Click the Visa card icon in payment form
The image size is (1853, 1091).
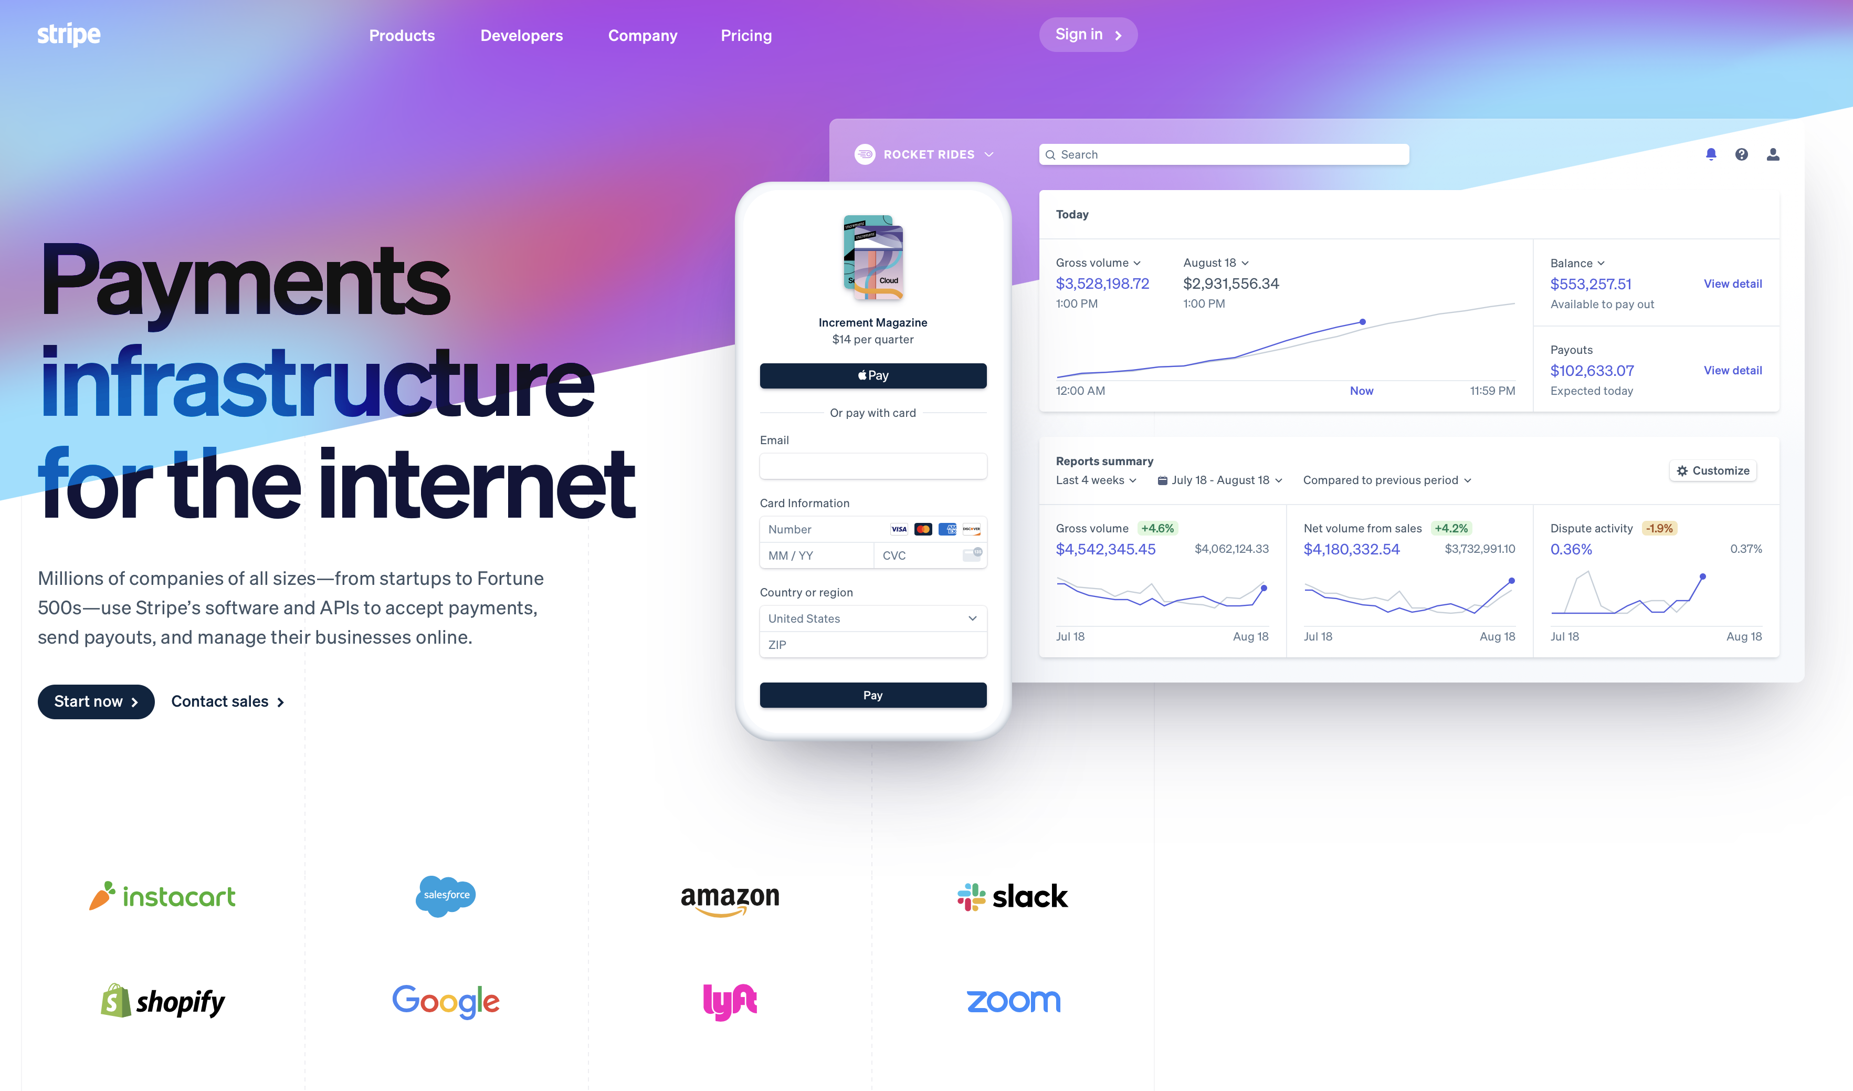click(899, 529)
